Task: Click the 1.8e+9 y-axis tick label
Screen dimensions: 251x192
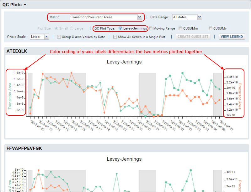Action: [x=19, y=73]
